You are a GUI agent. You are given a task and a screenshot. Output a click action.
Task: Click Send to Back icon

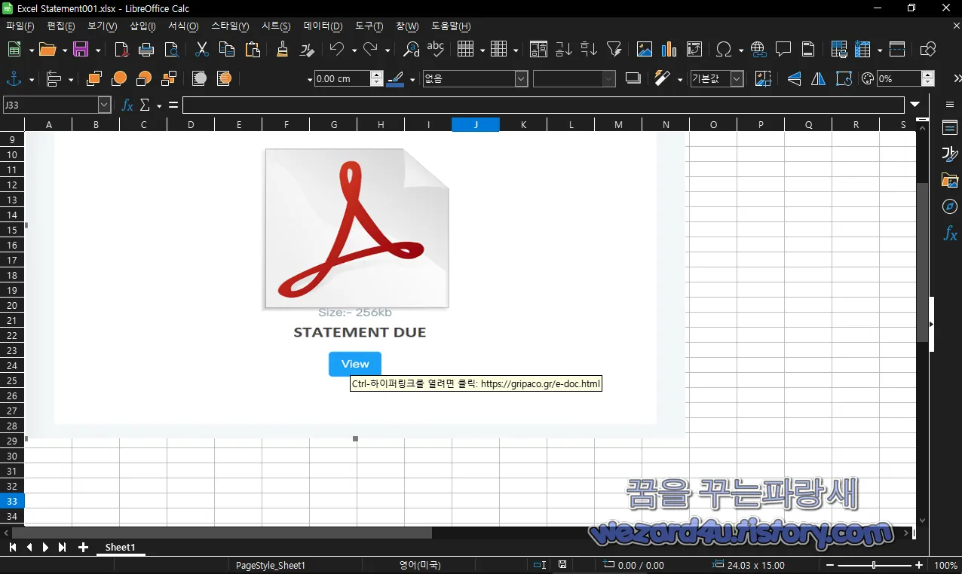(169, 78)
